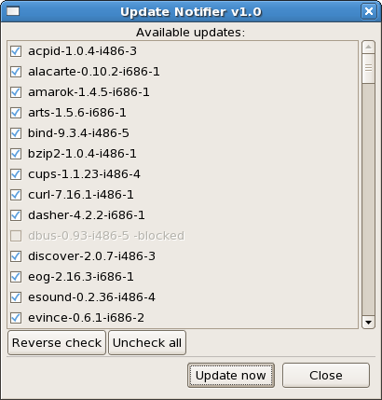
Task: Toggle the alacarte-0.10.2-i686-1 checkbox
Action: (16, 72)
